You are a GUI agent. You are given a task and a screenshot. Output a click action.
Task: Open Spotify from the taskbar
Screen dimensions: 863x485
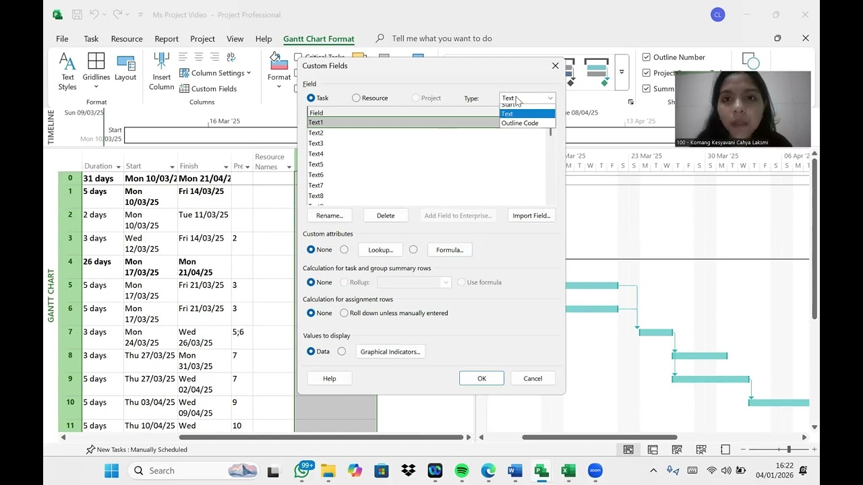pos(462,470)
